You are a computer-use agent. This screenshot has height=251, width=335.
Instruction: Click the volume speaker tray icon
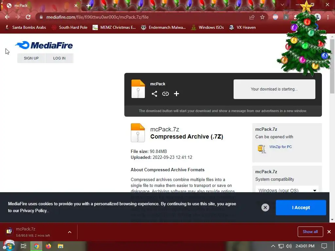(289, 246)
